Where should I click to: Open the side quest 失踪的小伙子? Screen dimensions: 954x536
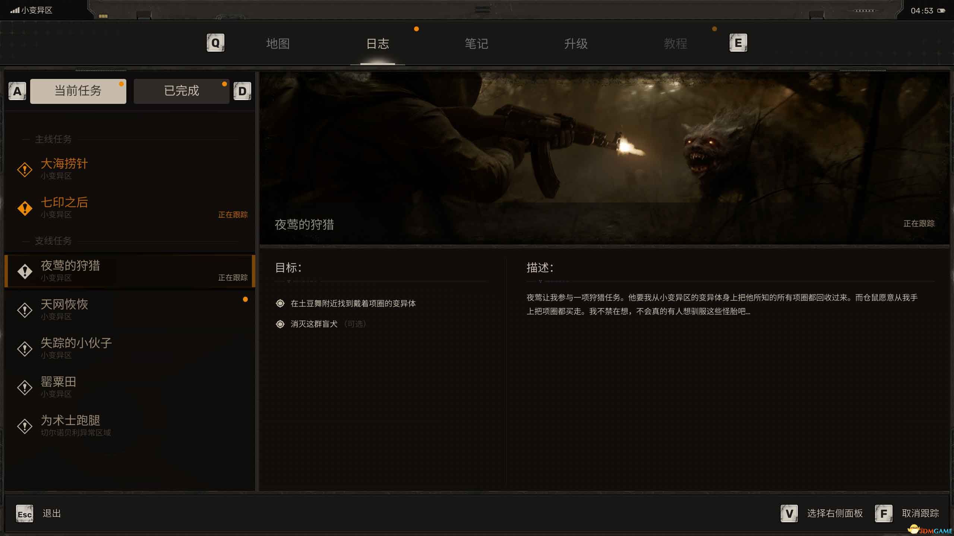pos(130,349)
